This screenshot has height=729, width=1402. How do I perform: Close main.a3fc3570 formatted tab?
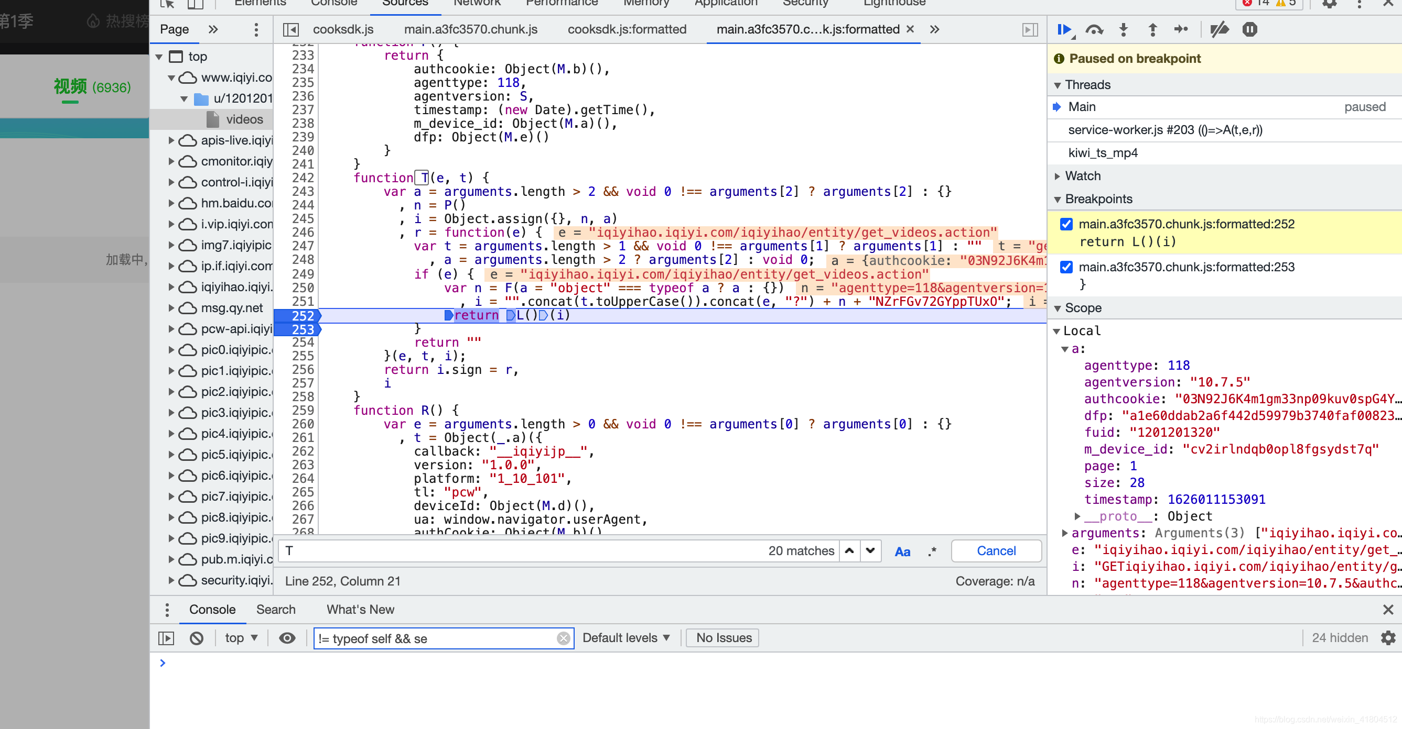910,29
